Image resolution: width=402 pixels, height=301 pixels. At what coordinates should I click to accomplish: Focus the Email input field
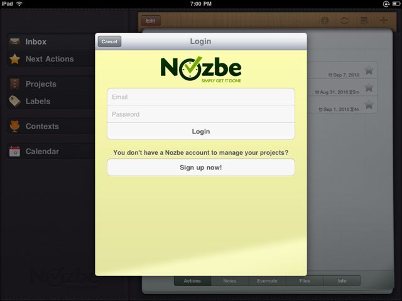(201, 97)
